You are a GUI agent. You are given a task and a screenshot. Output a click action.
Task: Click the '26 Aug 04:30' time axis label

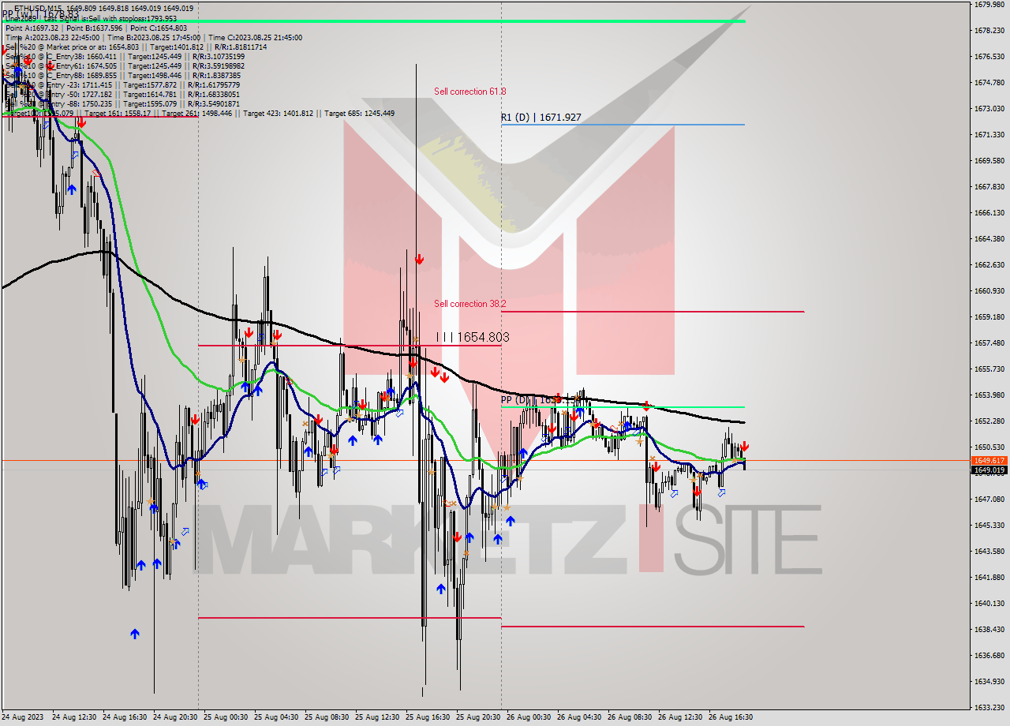pos(579,717)
